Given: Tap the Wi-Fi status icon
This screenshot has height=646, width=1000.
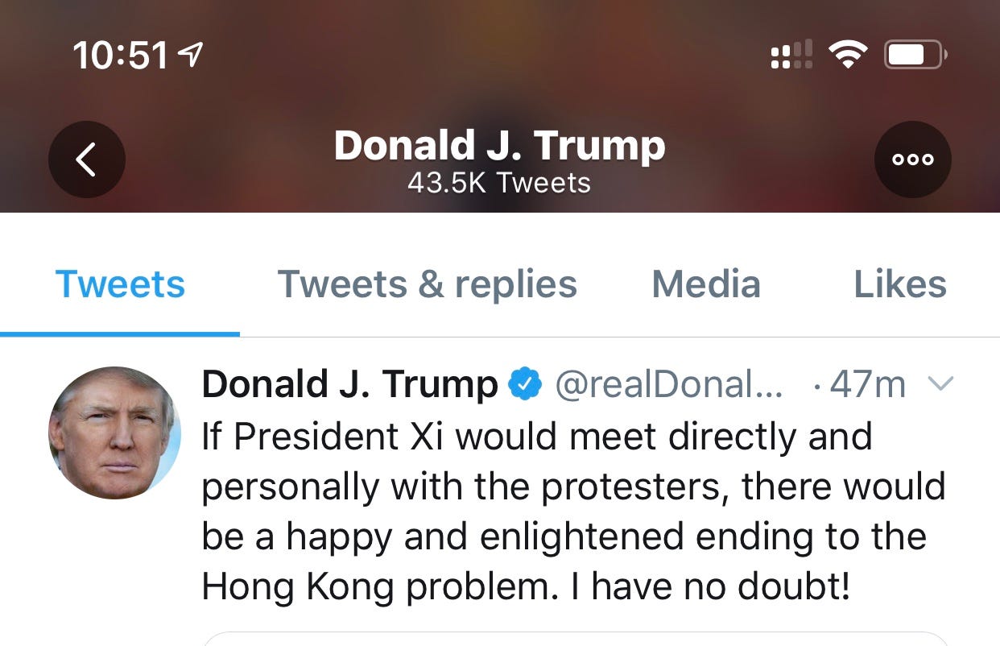Looking at the screenshot, I should (x=848, y=55).
